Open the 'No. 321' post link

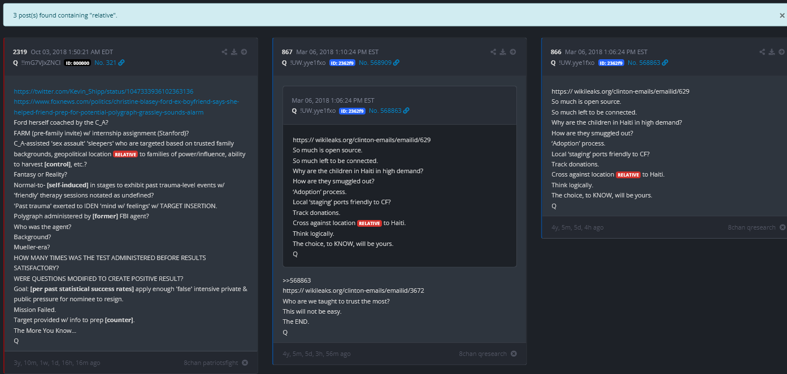coord(105,63)
